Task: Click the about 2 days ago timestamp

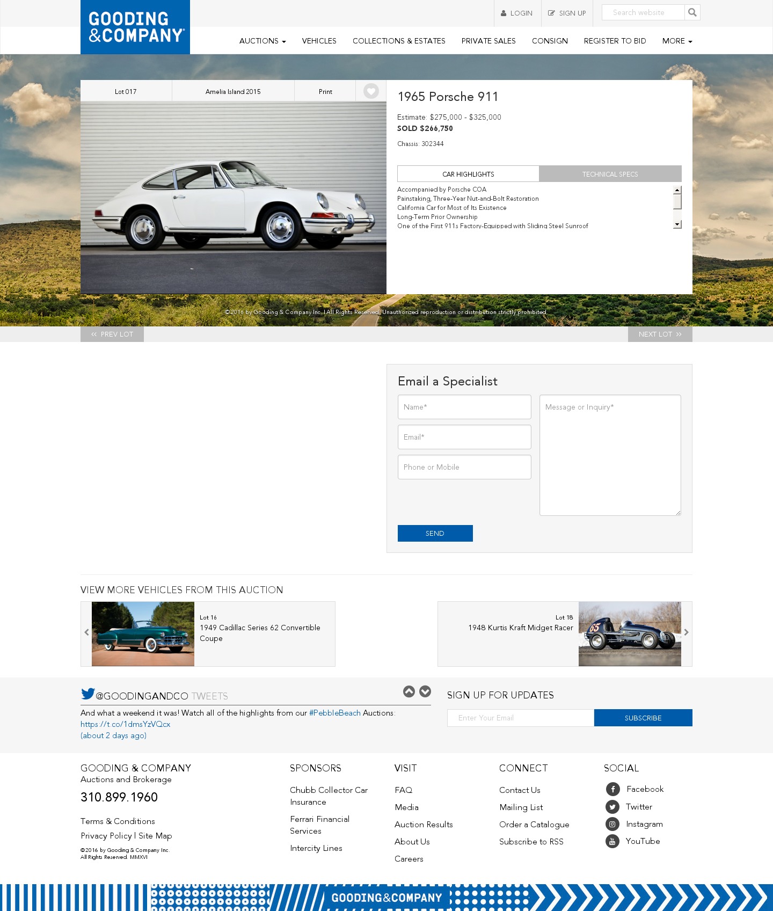Action: (x=113, y=735)
